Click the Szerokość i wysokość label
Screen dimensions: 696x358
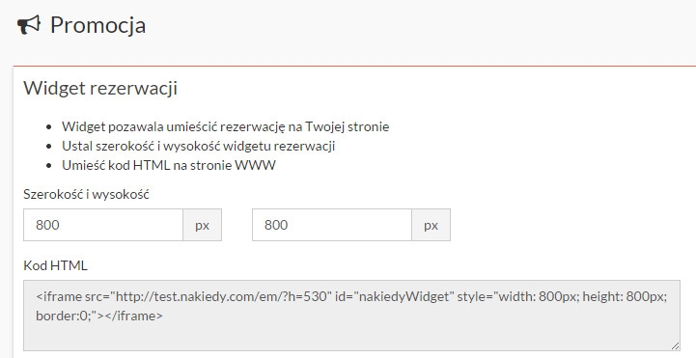pos(86,194)
